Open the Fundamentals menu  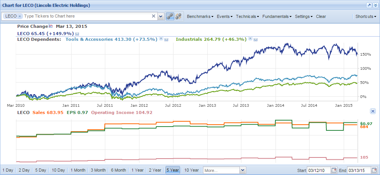click(277, 16)
